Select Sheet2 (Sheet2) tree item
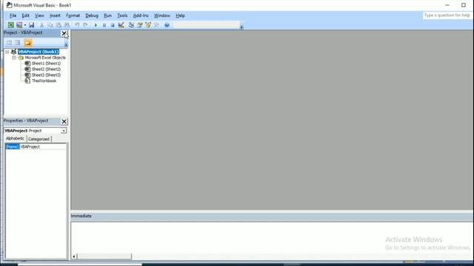 coord(46,69)
